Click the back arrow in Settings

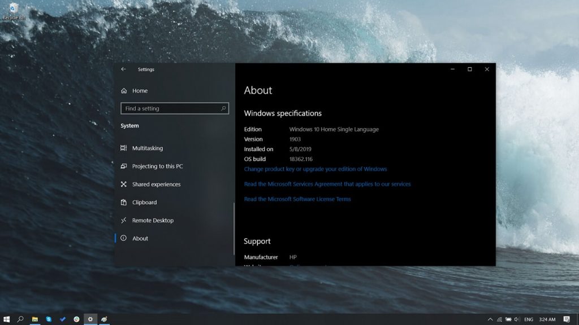123,69
